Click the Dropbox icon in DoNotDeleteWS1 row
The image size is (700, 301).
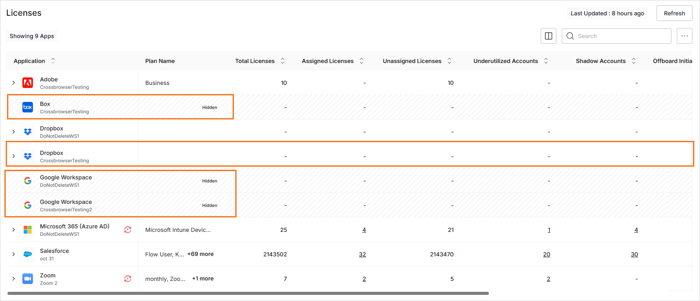tap(28, 132)
